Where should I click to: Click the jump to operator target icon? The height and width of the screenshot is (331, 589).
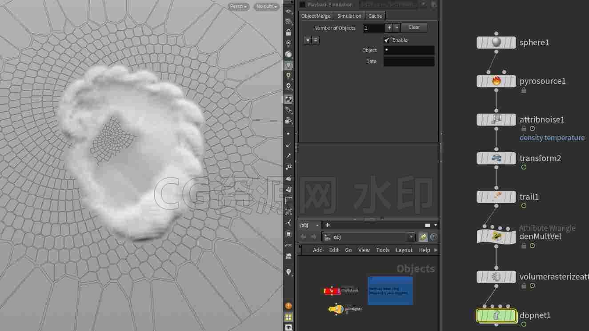click(433, 237)
